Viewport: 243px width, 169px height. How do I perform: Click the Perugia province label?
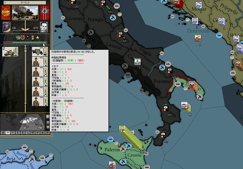(x=95, y=19)
